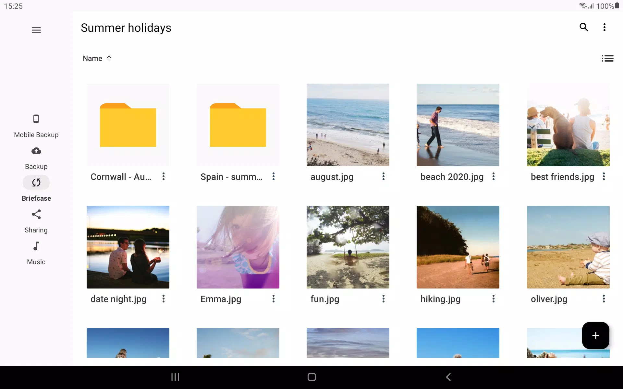The height and width of the screenshot is (389, 623).
Task: Open options for Emma.jpg
Action: click(x=274, y=299)
